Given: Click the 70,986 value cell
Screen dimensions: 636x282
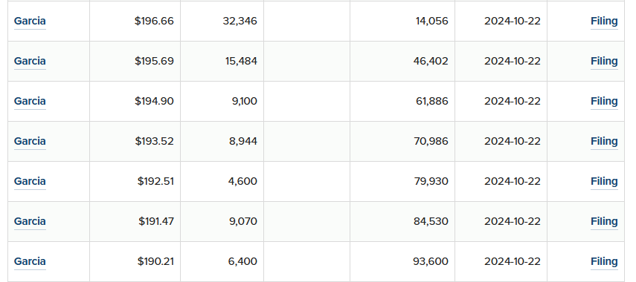Looking at the screenshot, I should [402, 141].
